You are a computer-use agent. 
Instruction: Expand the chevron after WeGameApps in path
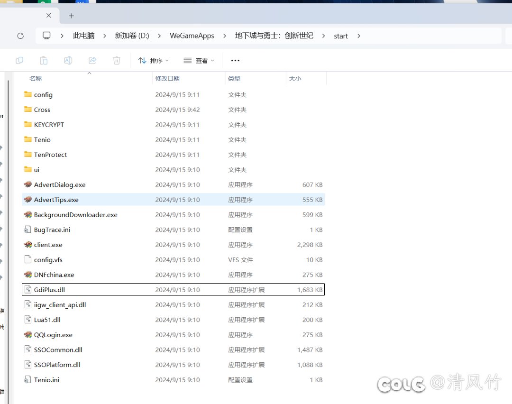point(225,36)
